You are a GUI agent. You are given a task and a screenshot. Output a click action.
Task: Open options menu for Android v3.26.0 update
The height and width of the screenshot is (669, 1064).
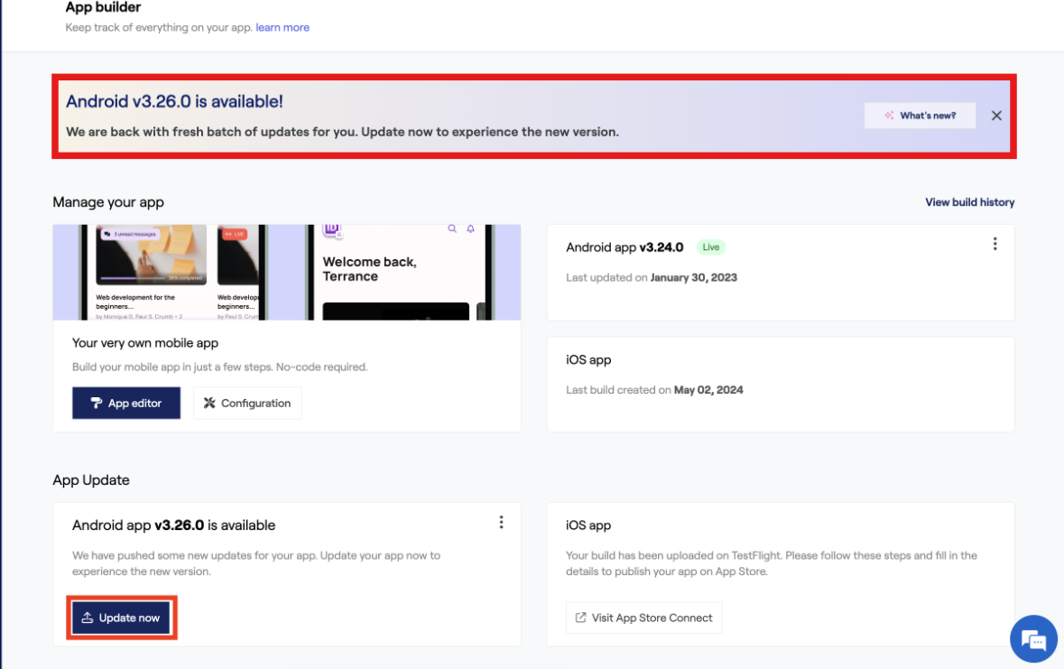tap(501, 523)
